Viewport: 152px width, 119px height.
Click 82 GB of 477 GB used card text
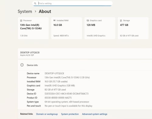129,36
